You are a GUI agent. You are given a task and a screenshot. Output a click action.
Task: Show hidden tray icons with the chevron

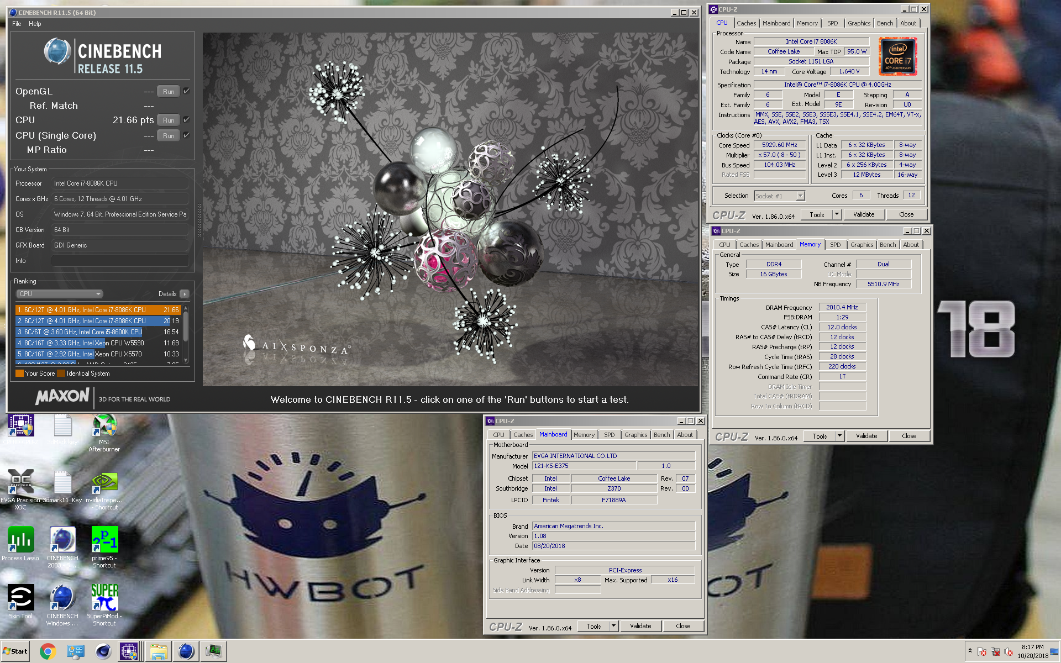(970, 651)
